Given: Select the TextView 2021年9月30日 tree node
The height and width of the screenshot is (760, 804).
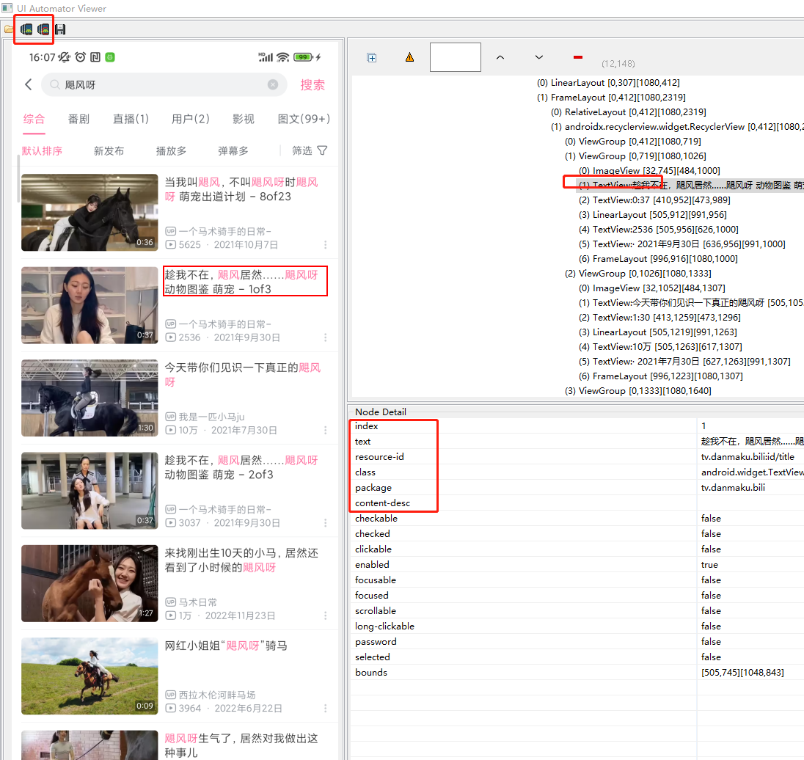Looking at the screenshot, I should click(x=682, y=244).
